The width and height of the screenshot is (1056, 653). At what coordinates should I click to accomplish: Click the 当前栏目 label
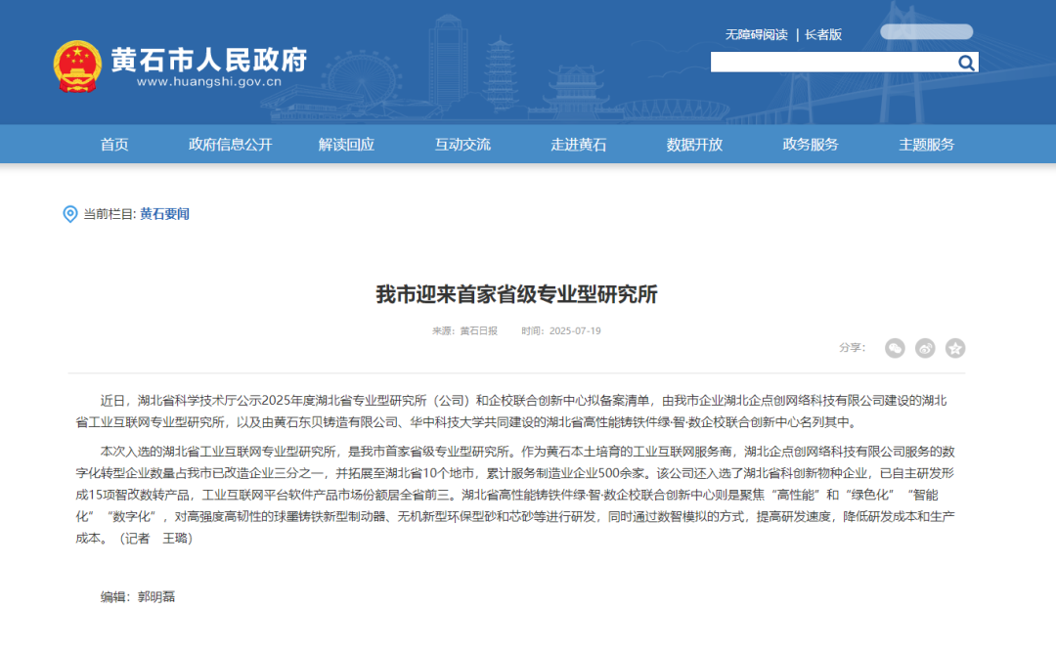click(110, 214)
